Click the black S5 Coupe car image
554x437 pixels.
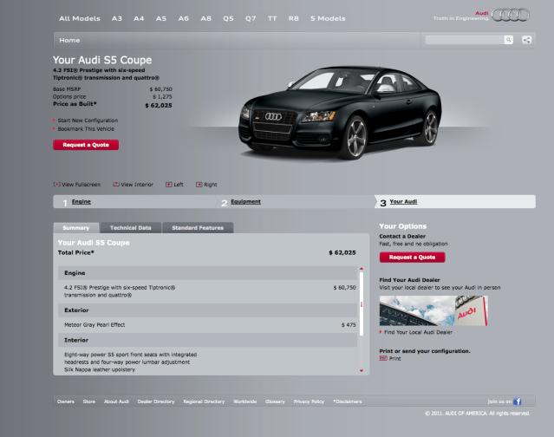340,112
